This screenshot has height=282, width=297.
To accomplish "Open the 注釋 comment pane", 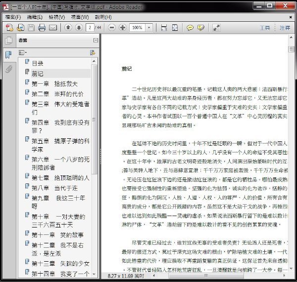I will click(x=285, y=28).
